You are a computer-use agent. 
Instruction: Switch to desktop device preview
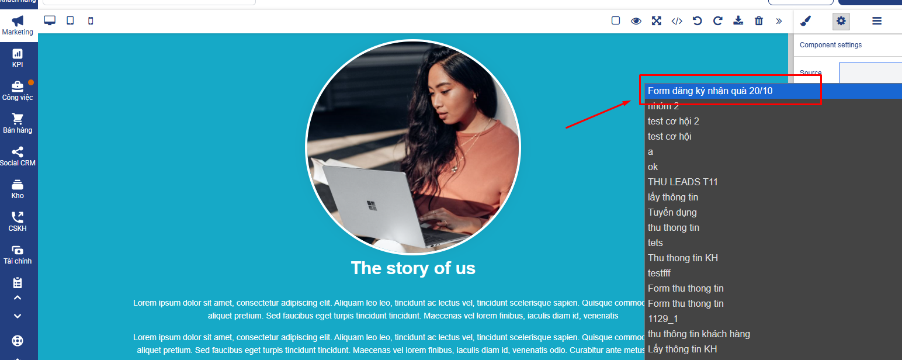pyautogui.click(x=50, y=20)
